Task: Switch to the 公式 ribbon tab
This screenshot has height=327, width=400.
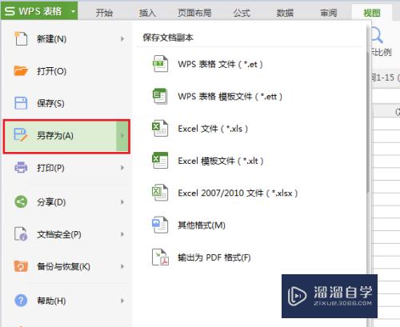Action: click(242, 13)
